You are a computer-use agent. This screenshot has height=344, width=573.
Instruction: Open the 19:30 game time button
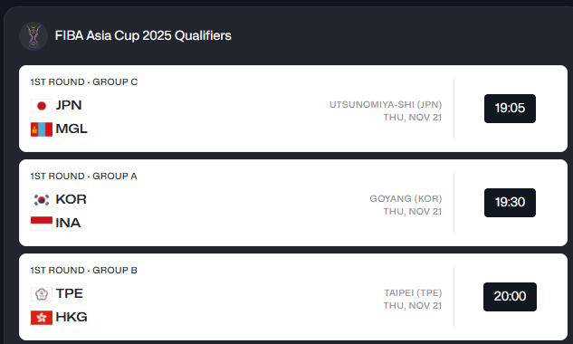pyautogui.click(x=510, y=203)
